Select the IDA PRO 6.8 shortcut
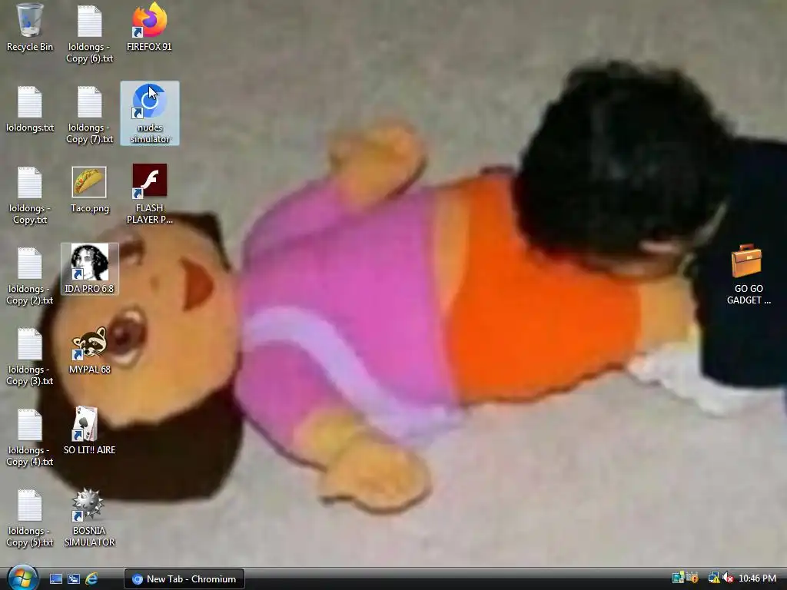The image size is (787, 590). pyautogui.click(x=89, y=269)
